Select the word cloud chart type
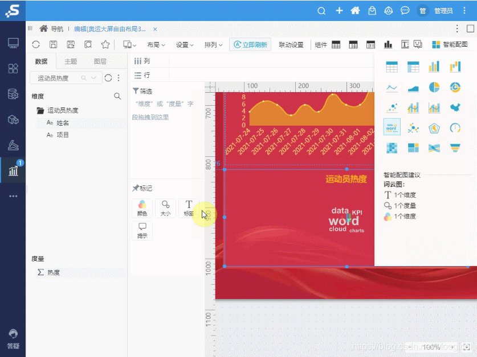This screenshot has height=357, width=477. pyautogui.click(x=392, y=126)
